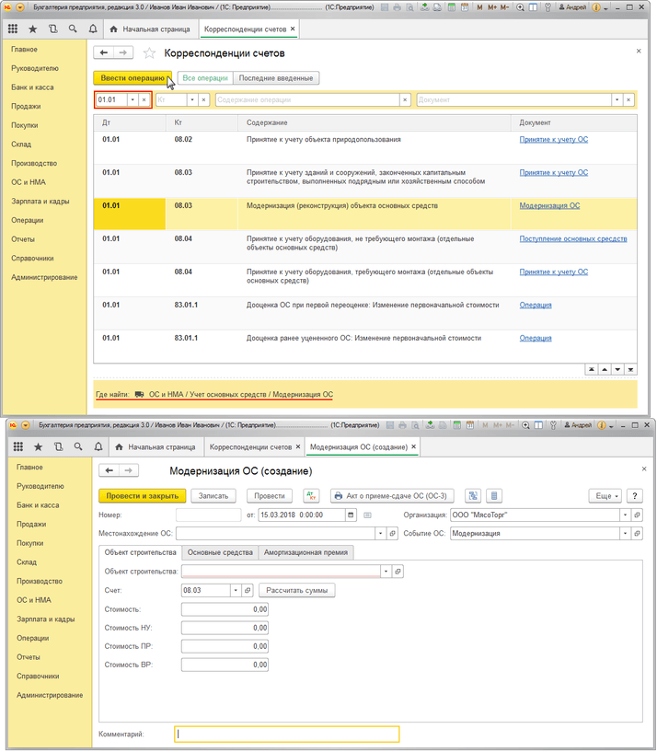The width and height of the screenshot is (657, 752).
Task: Click the Дт/Кт postings icon button
Action: (x=310, y=495)
